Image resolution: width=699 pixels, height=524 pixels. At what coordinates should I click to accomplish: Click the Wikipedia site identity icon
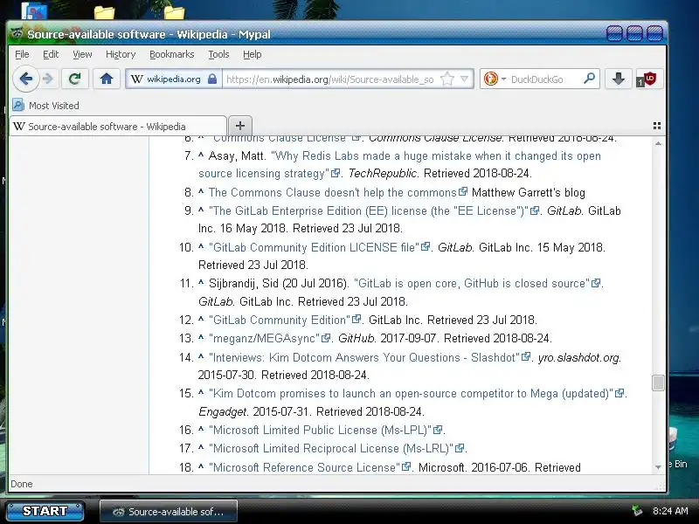(x=137, y=79)
